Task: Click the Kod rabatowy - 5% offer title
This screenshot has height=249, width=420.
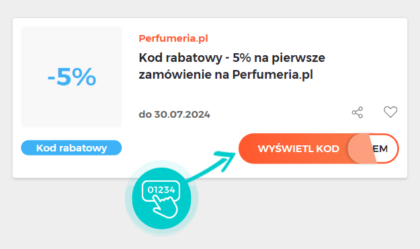Action: [x=232, y=66]
